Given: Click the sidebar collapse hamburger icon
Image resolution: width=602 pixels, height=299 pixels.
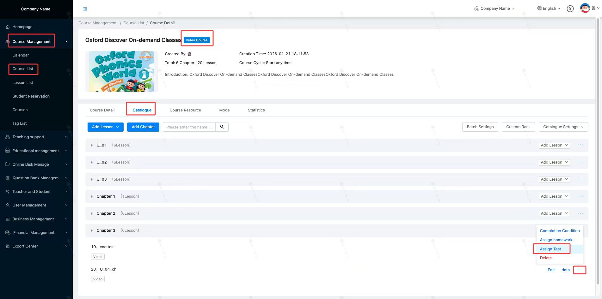Looking at the screenshot, I should click(x=85, y=9).
